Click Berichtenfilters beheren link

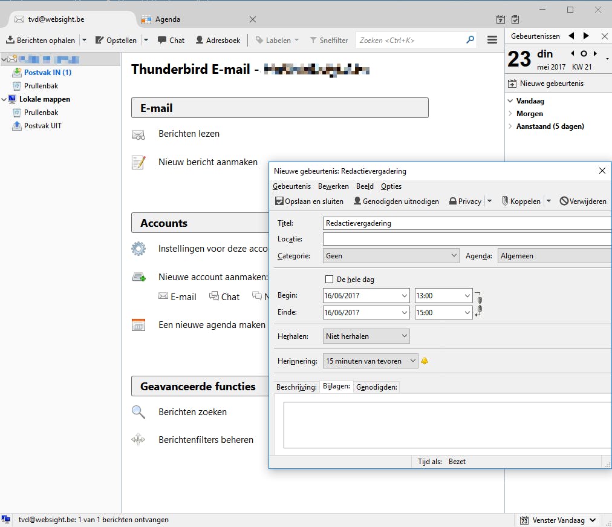pos(206,439)
